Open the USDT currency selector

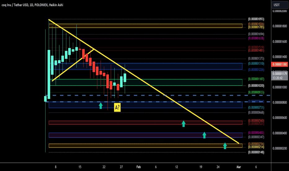coord(280,5)
